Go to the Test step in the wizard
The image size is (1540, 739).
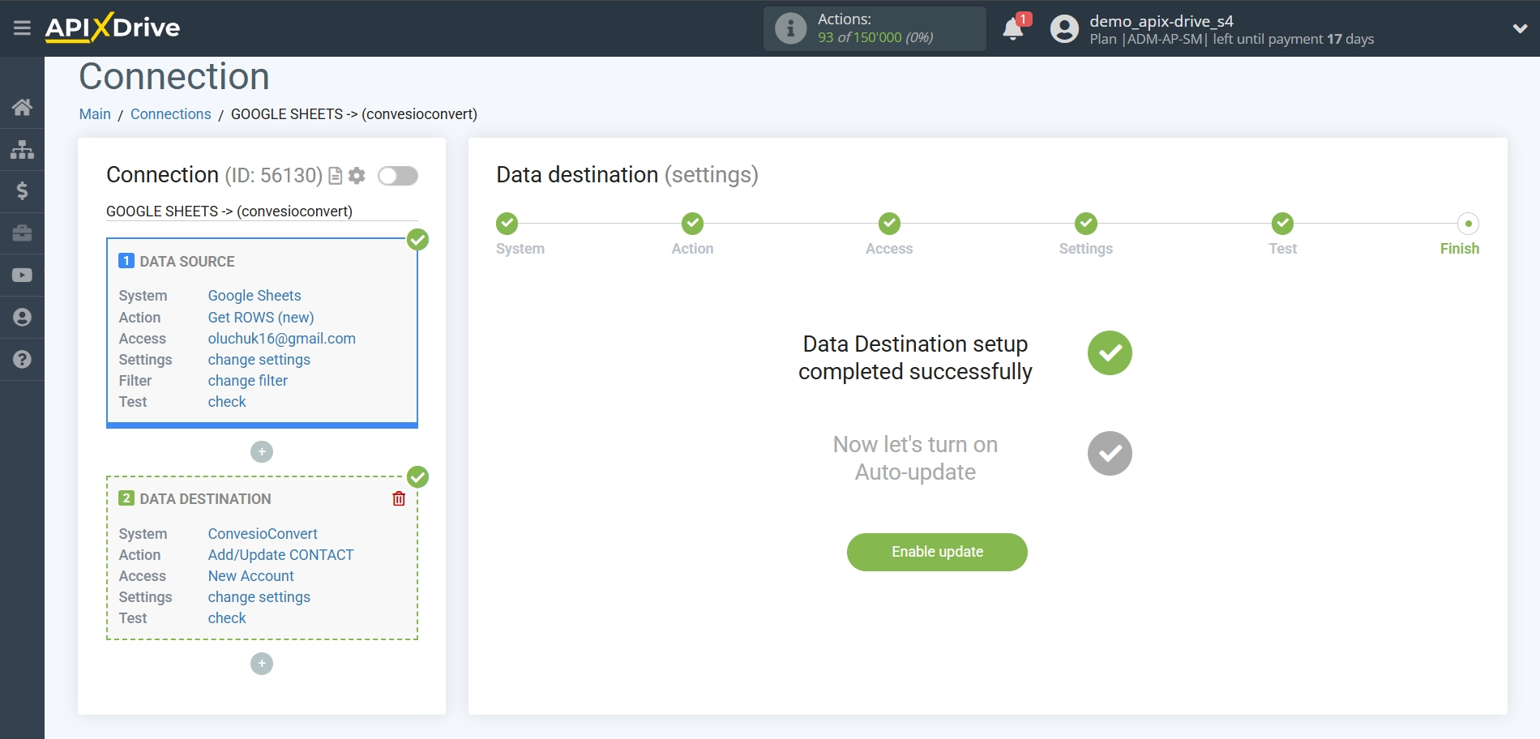pos(1282,224)
